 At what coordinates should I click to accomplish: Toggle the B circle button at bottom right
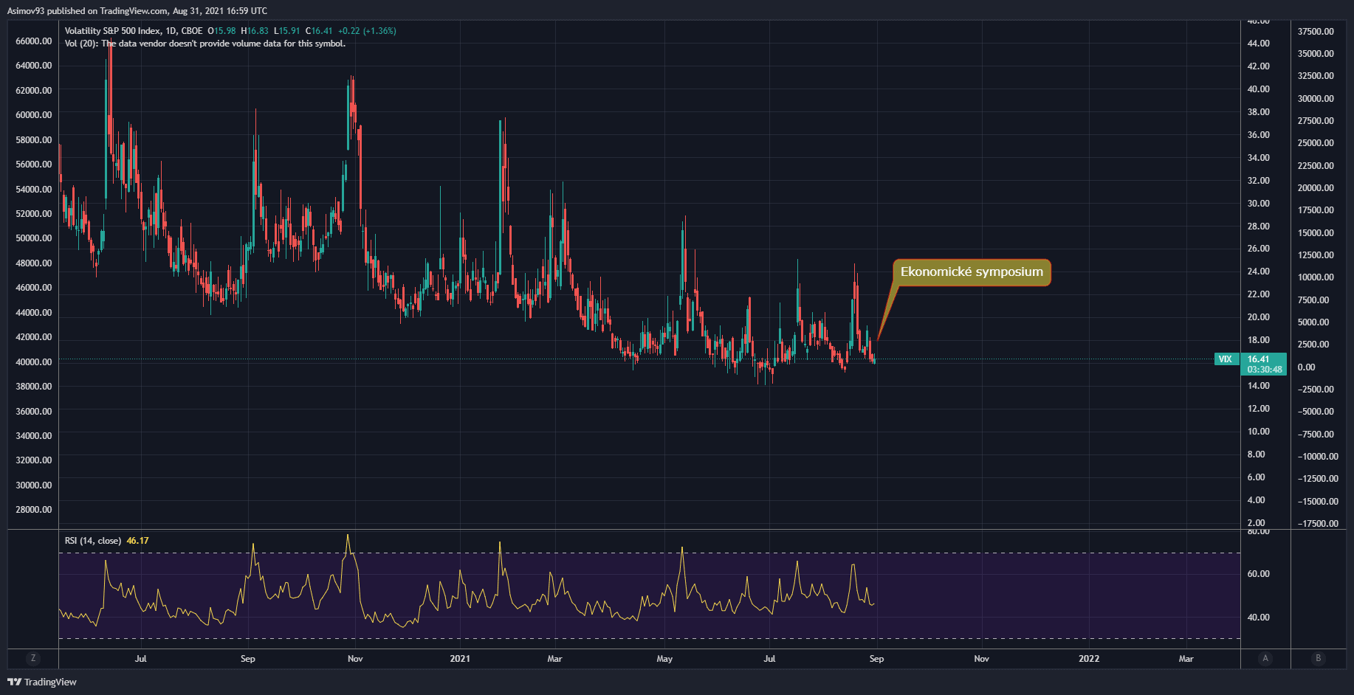(1318, 658)
